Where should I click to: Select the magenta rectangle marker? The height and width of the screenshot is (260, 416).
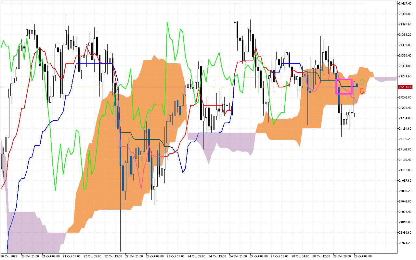pyautogui.click(x=344, y=86)
